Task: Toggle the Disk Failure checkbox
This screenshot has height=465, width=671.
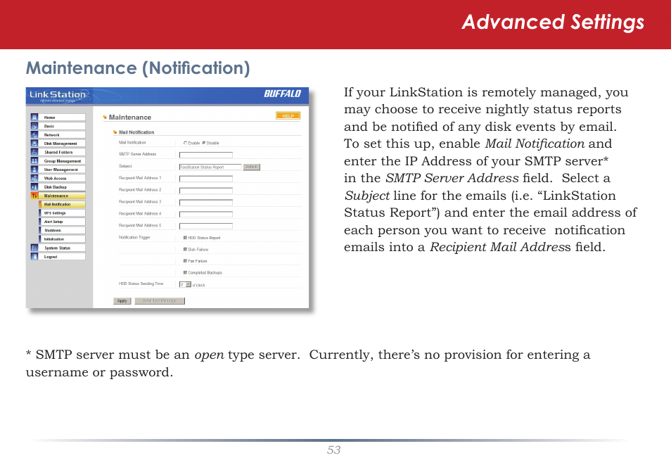Action: pos(185,249)
